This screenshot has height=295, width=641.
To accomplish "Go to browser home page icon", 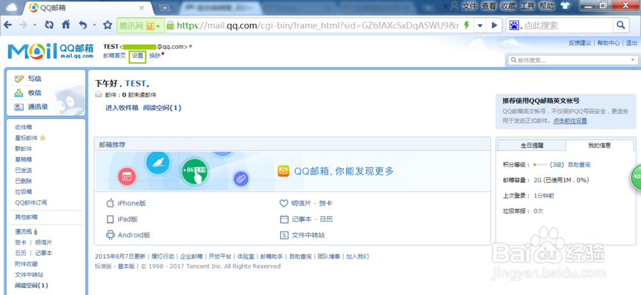I will click(x=66, y=25).
